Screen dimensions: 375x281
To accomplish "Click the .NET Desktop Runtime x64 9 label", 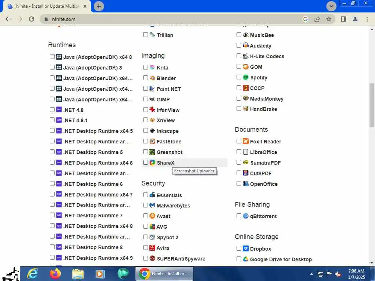I will click(98, 258).
